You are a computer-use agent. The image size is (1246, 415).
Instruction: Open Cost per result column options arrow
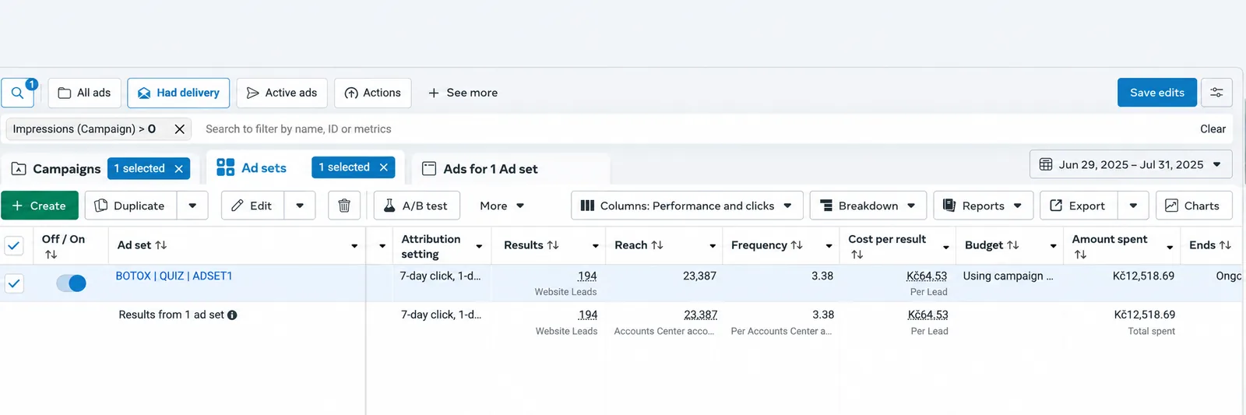[946, 247]
